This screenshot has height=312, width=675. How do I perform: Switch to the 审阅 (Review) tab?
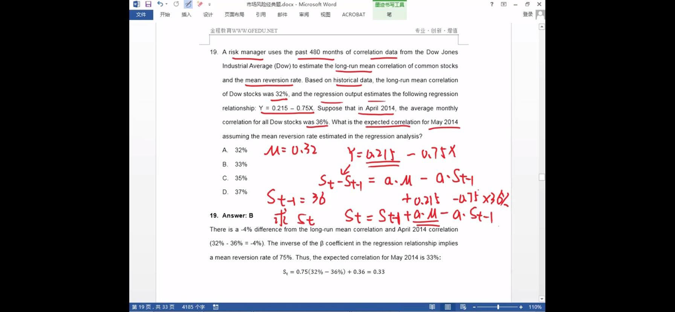pos(304,15)
